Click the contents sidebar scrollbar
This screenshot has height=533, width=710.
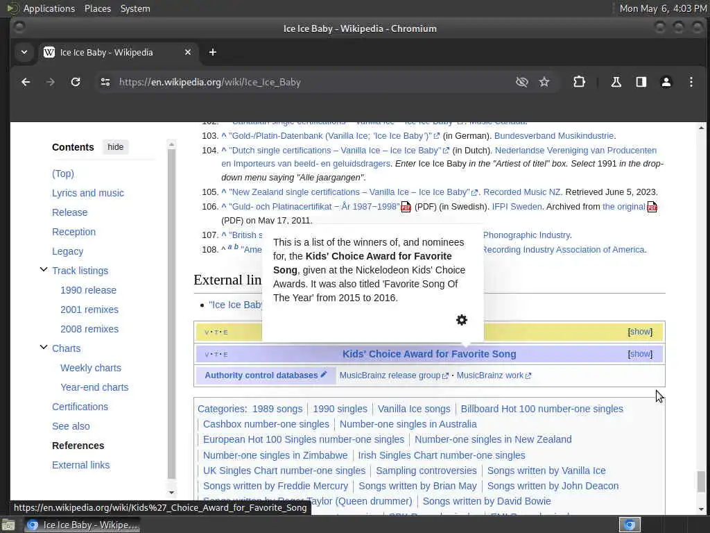click(x=171, y=314)
